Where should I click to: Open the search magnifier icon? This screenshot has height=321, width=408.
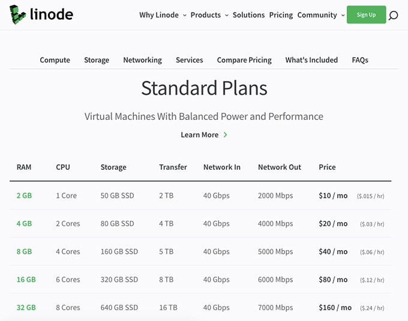[x=393, y=16]
